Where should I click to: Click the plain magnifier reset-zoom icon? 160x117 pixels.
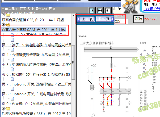[x=145, y=65]
